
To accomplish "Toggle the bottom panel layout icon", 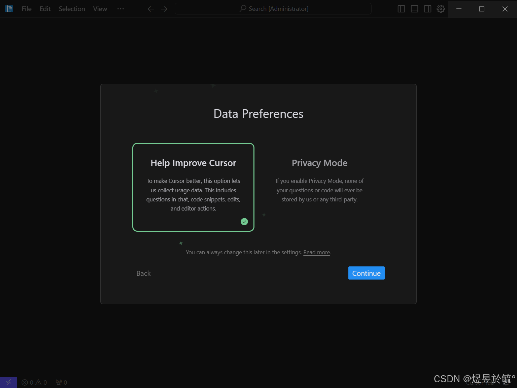I will [414, 9].
